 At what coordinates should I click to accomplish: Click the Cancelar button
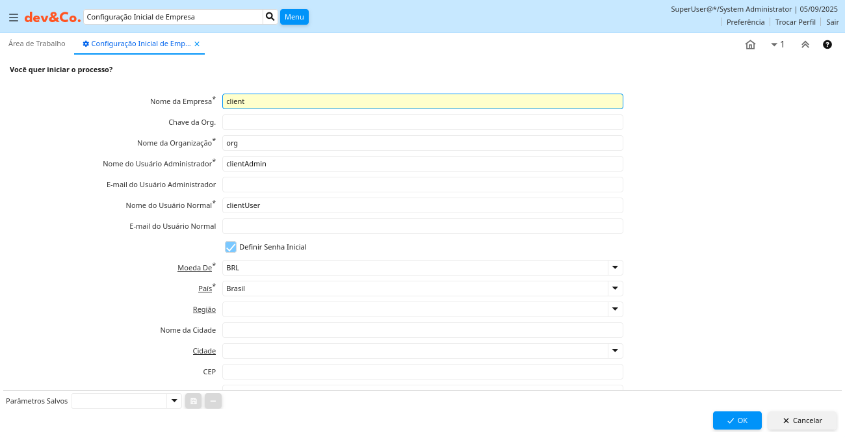tap(802, 420)
